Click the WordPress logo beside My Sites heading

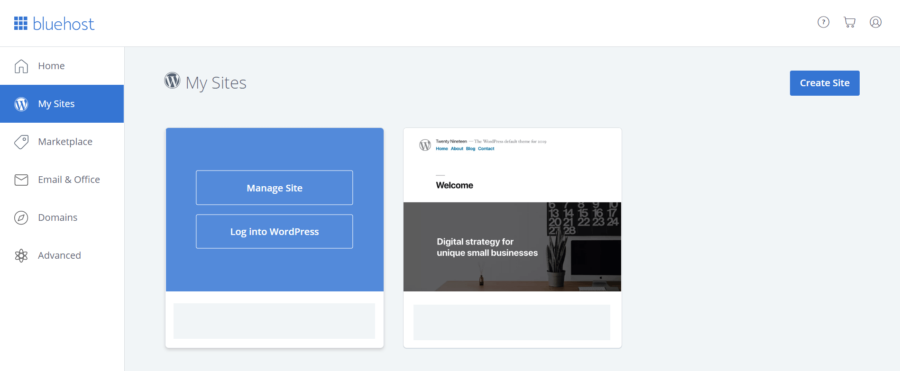coord(172,81)
